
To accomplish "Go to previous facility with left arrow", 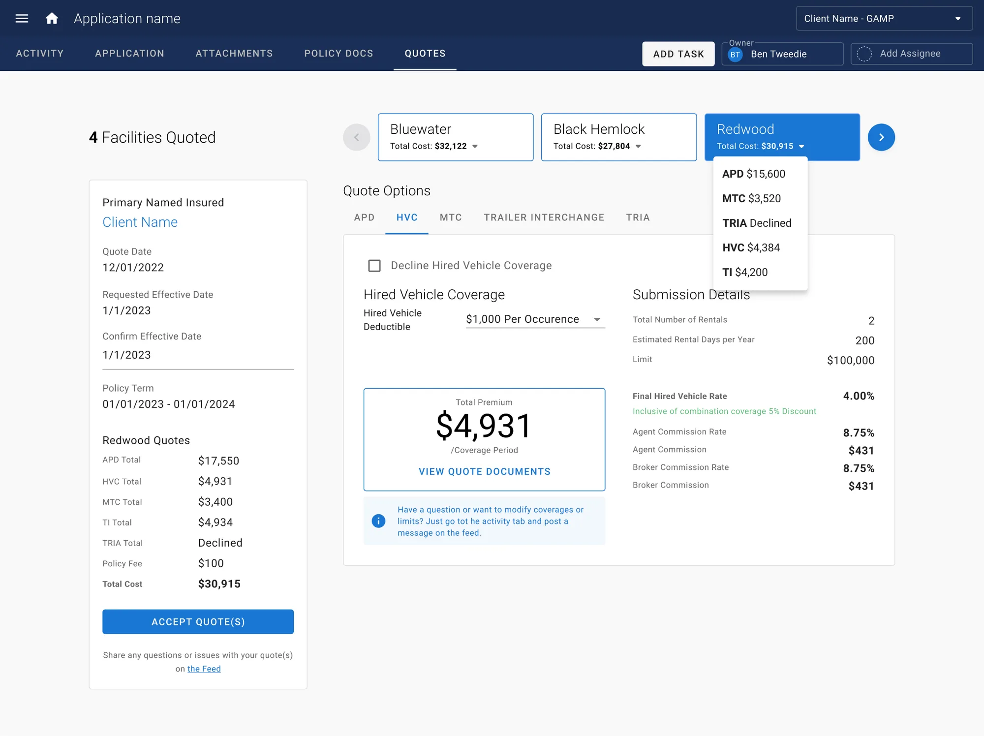I will click(x=357, y=137).
